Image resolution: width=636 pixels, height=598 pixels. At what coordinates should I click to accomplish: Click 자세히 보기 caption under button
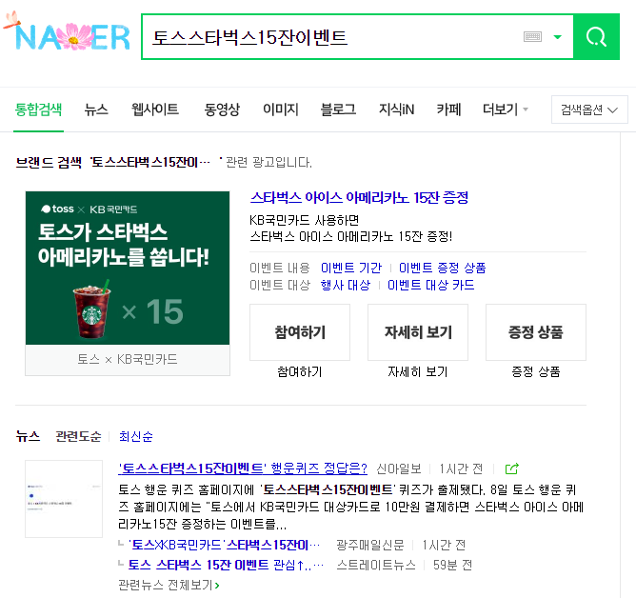pos(418,371)
